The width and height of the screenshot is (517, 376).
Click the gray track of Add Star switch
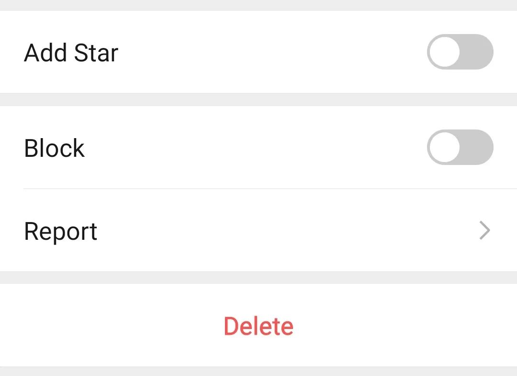(x=476, y=52)
